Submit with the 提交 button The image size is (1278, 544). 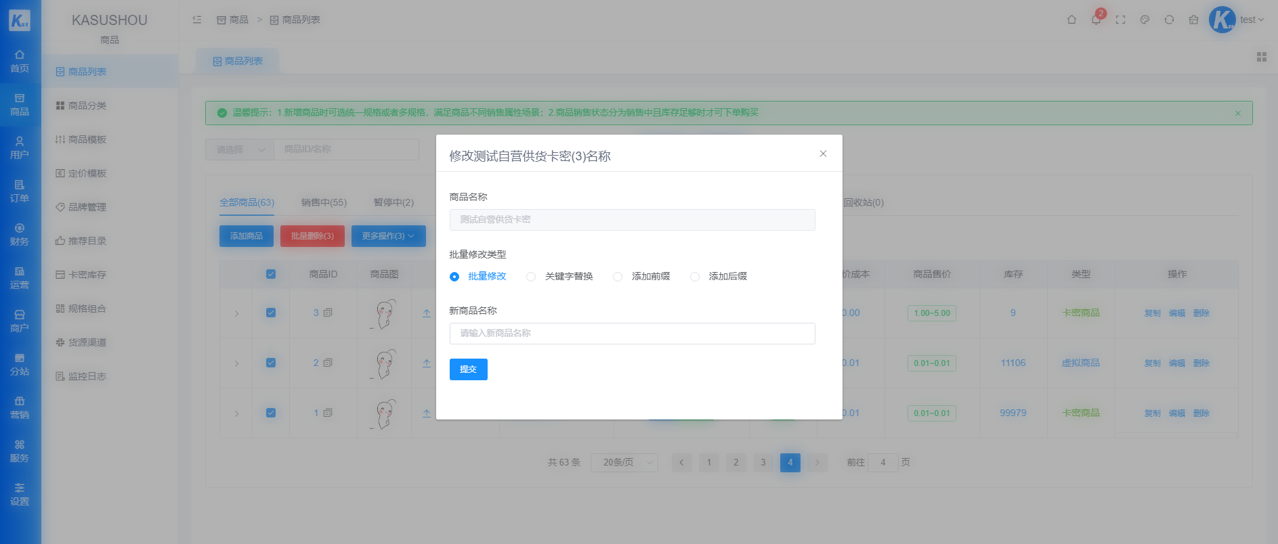469,369
